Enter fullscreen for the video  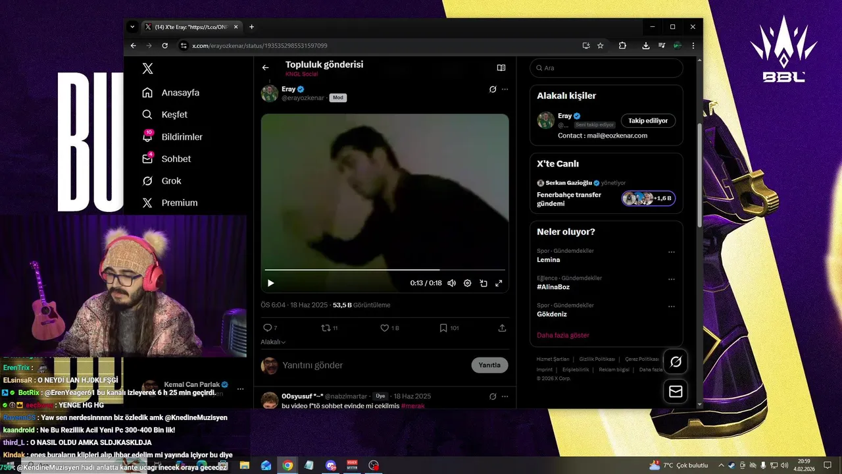499,283
